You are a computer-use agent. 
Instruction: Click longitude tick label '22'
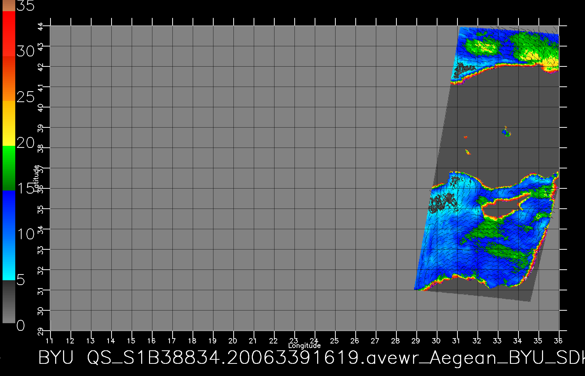(274, 341)
